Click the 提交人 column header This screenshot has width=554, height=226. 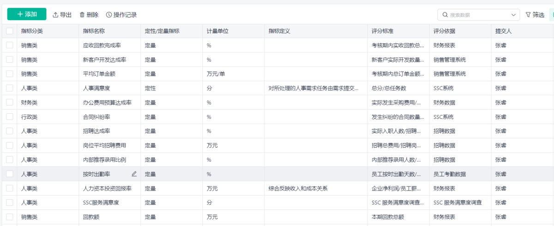coord(503,31)
